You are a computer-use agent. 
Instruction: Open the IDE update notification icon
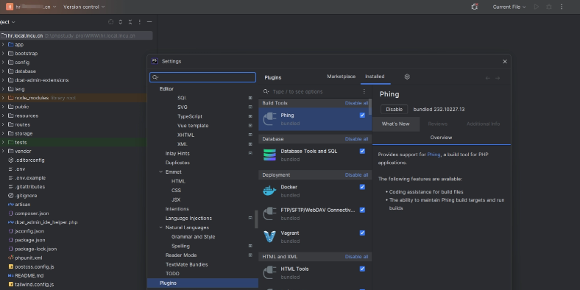(x=475, y=7)
